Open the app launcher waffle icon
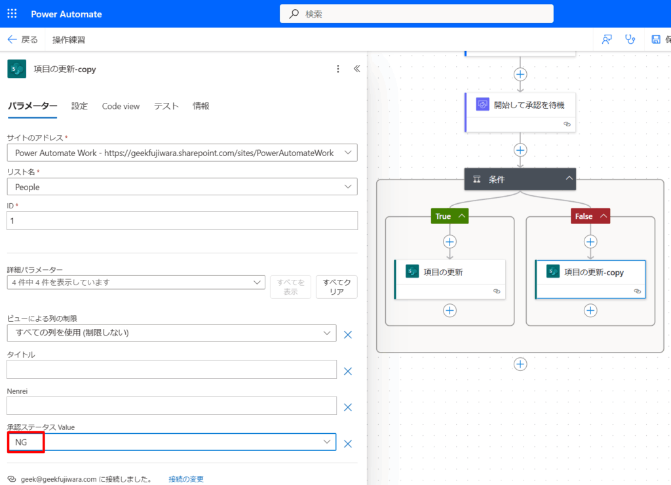Viewport: 671px width, 485px height. (12, 14)
